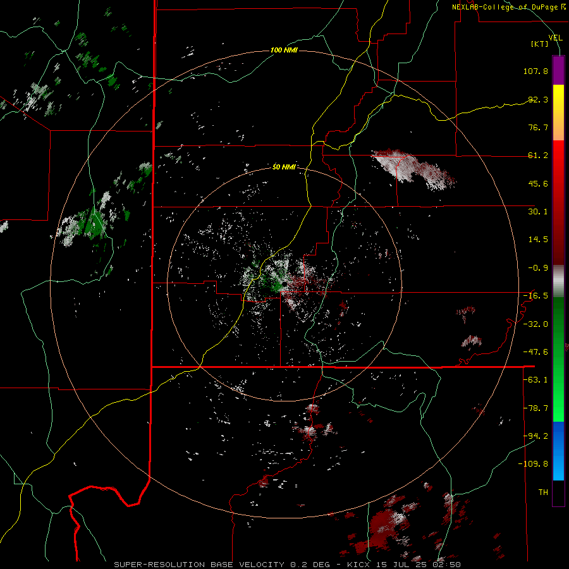Click the NEXLAB-College of DuPage credit text
Image resolution: width=569 pixels, height=569 pixels.
click(x=508, y=7)
